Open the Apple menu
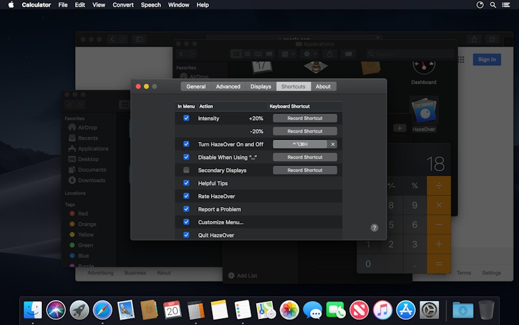Viewport: 519px width, 325px height. coord(11,5)
